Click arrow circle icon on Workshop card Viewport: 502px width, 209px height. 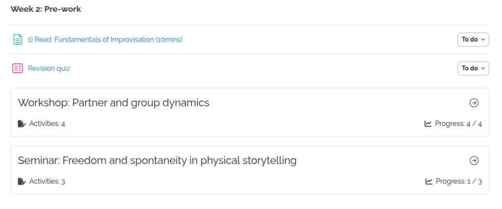[x=474, y=103]
